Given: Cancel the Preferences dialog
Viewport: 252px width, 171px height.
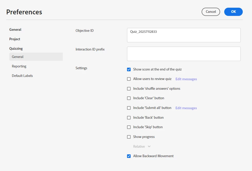Looking at the screenshot, I should point(211,12).
